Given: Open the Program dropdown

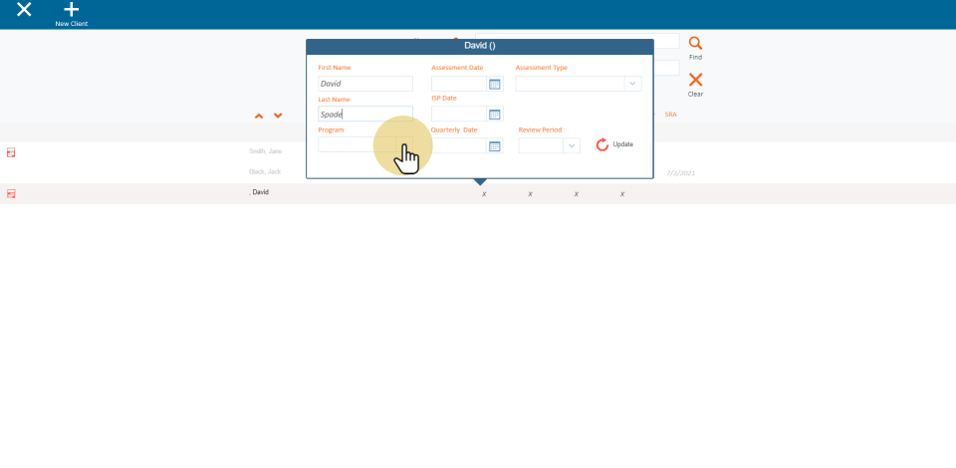Looking at the screenshot, I should [364, 145].
